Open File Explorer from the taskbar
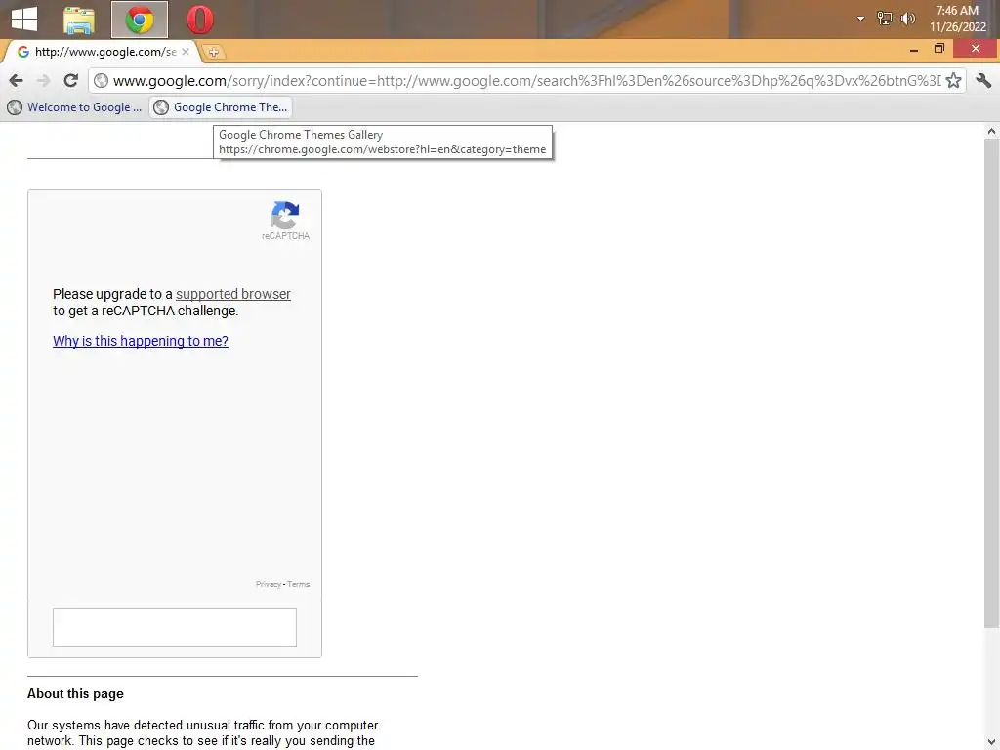Viewport: 1000px width, 750px height. point(79,20)
